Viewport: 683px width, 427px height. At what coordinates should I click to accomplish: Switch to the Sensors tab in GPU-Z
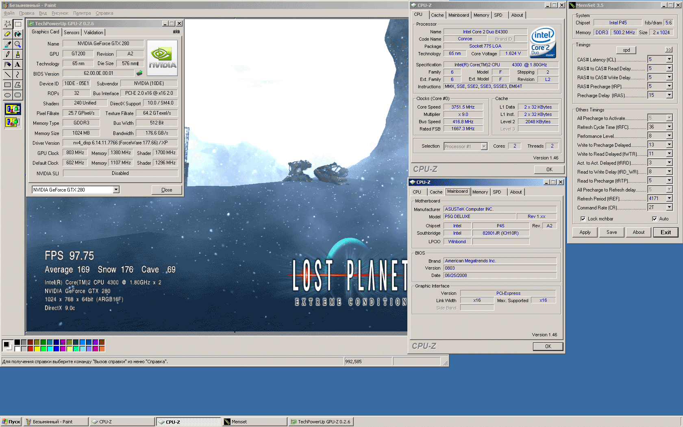pos(72,33)
